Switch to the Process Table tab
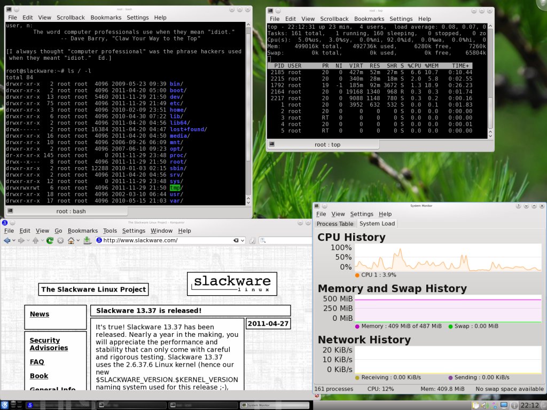Image resolution: width=547 pixels, height=410 pixels. click(335, 224)
